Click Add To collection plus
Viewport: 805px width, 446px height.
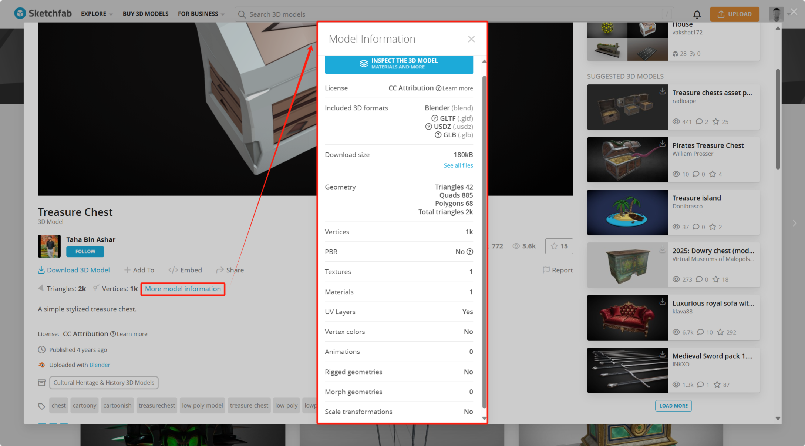(x=127, y=270)
